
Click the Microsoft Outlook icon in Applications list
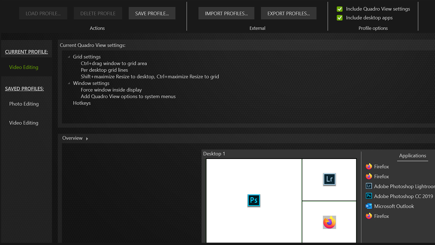click(x=369, y=206)
